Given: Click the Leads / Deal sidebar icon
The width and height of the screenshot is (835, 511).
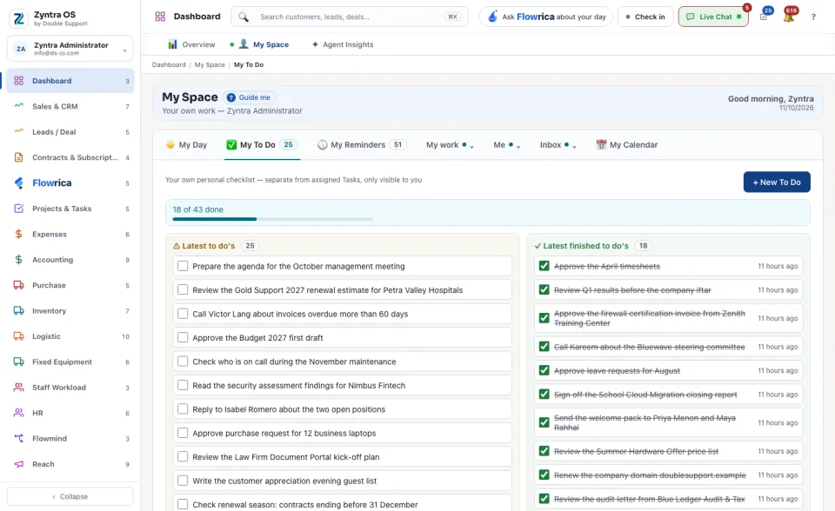Looking at the screenshot, I should coord(18,131).
